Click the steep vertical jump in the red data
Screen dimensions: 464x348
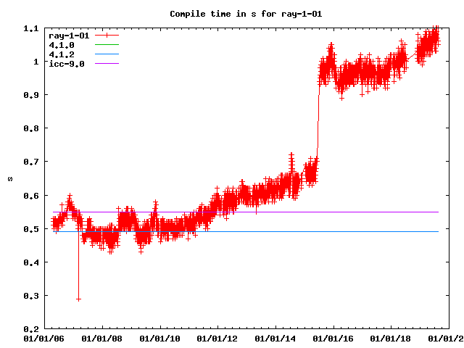318,123
